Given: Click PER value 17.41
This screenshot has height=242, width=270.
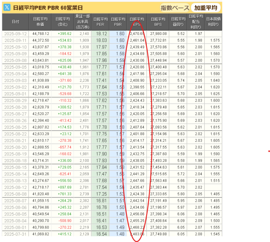Looking at the screenshot, I should 102,81.
